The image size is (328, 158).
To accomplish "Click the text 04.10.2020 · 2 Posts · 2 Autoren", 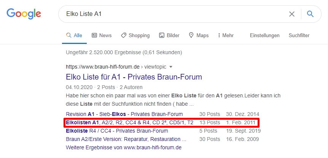I will pyautogui.click(x=104, y=87).
